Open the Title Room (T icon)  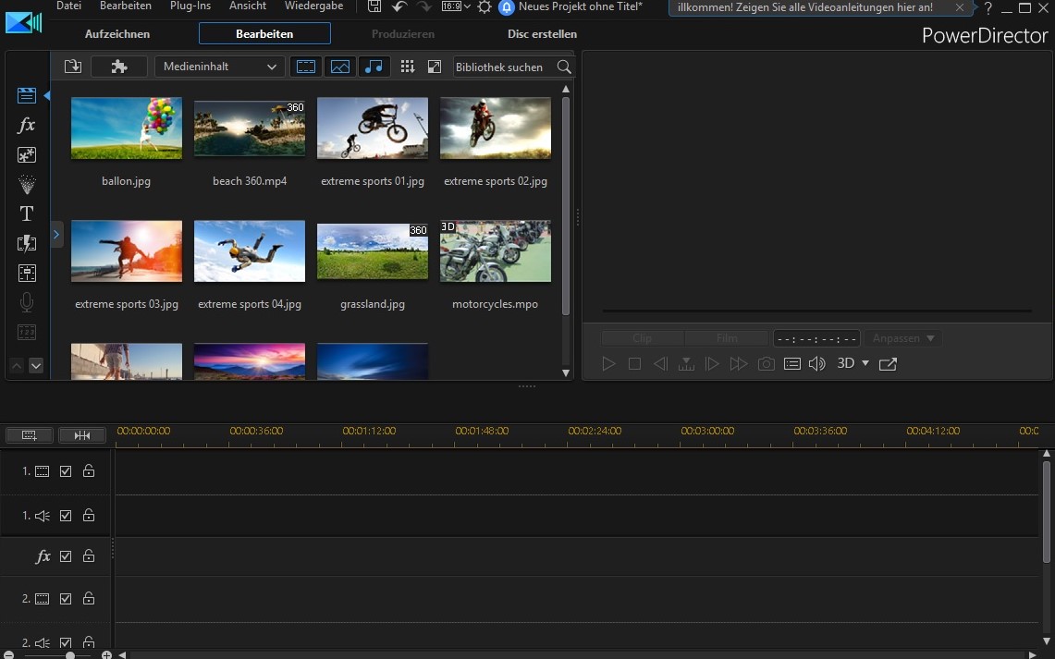click(x=27, y=214)
